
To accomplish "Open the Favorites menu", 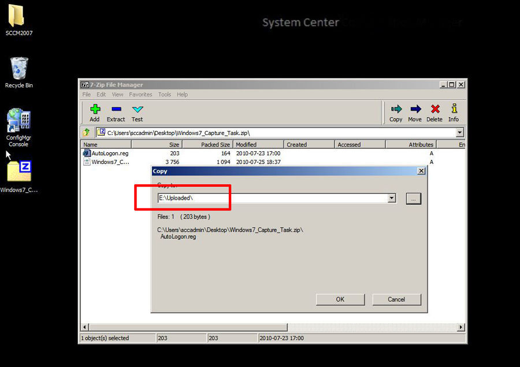I will pos(140,95).
